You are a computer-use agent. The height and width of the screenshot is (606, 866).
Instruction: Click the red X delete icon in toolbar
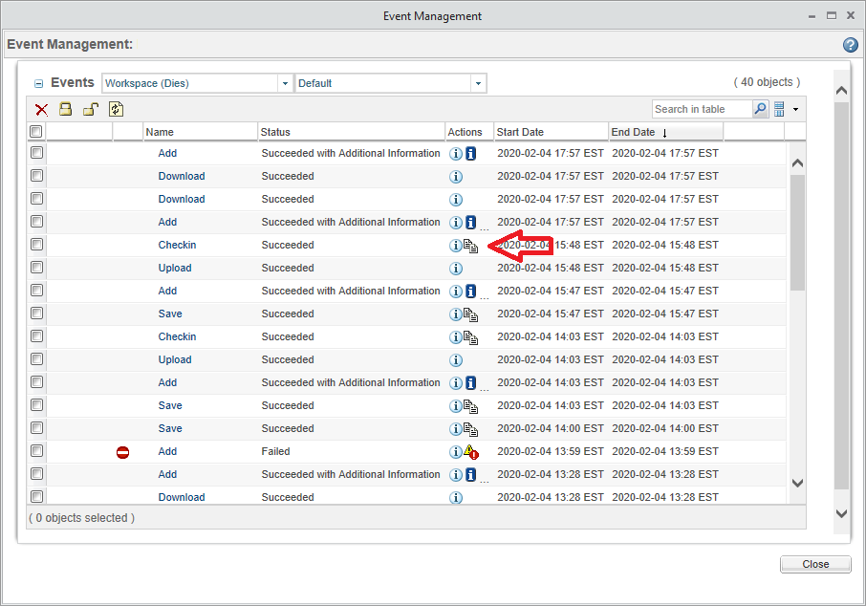pyautogui.click(x=41, y=110)
